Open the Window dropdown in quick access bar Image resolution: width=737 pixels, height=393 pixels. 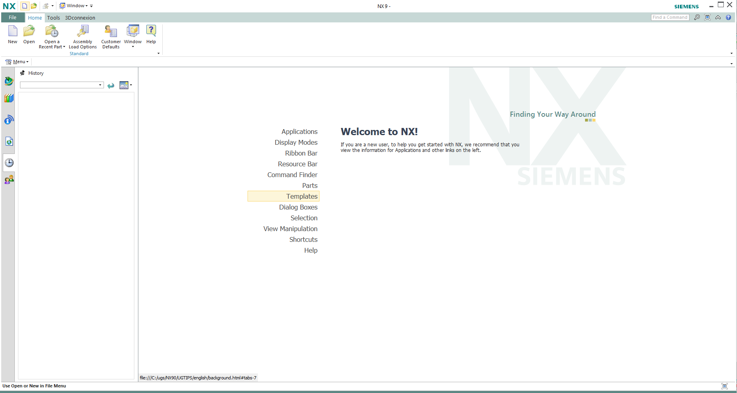point(74,6)
